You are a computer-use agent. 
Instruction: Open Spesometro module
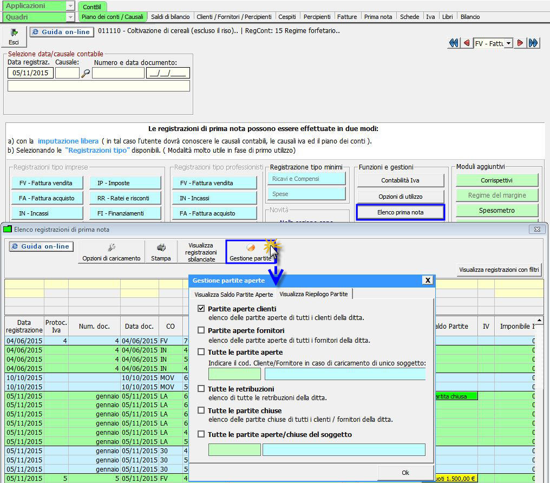[x=497, y=211]
